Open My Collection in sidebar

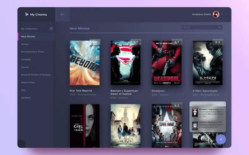(29, 29)
